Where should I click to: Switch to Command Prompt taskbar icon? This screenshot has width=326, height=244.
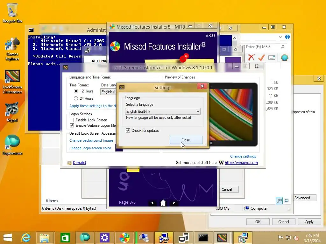point(203,238)
